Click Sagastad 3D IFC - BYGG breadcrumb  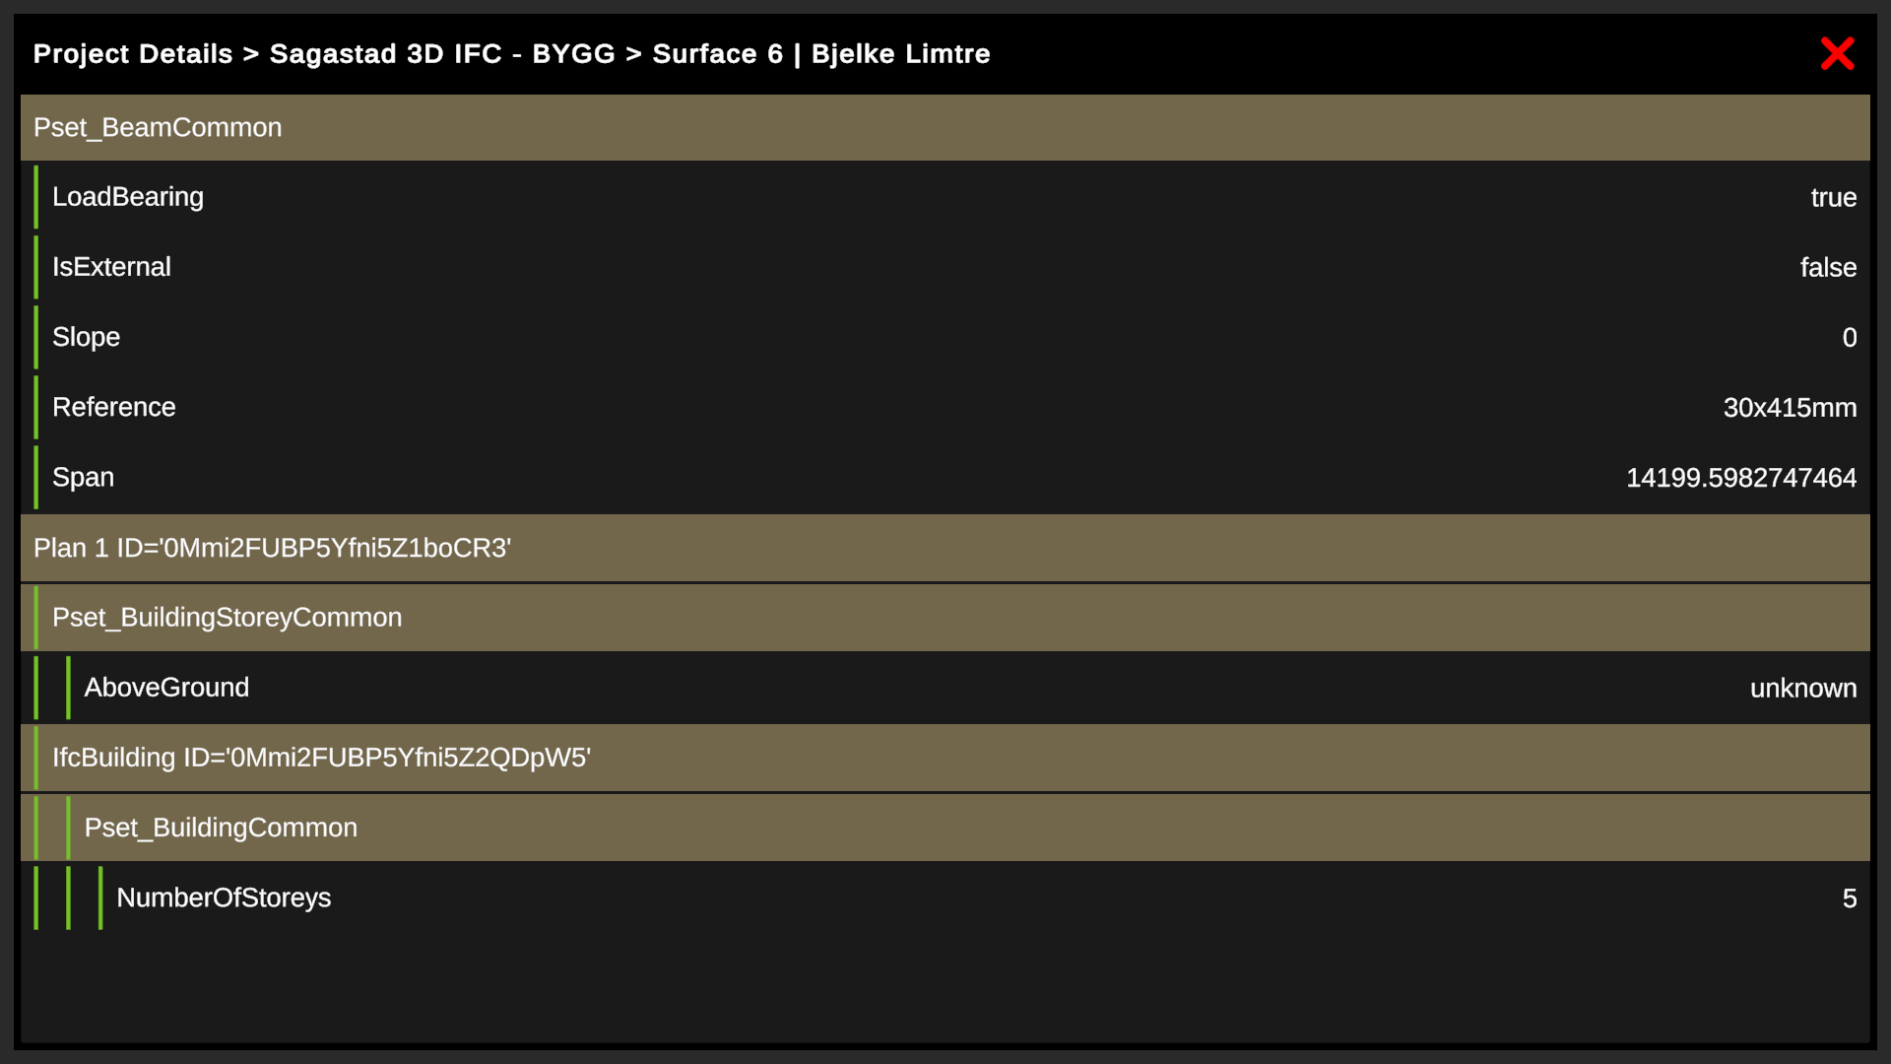(x=442, y=54)
